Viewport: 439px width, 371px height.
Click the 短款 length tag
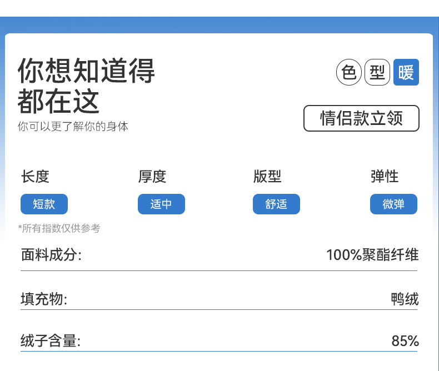tap(44, 204)
